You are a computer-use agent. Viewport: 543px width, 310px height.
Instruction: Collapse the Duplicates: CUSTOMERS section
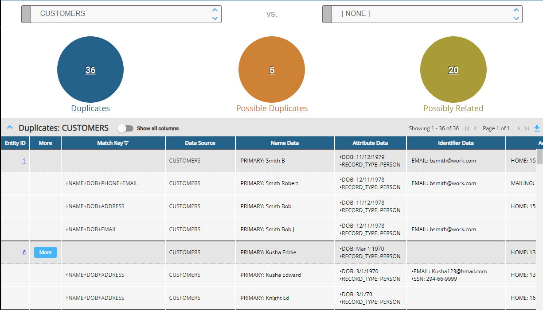(x=10, y=128)
